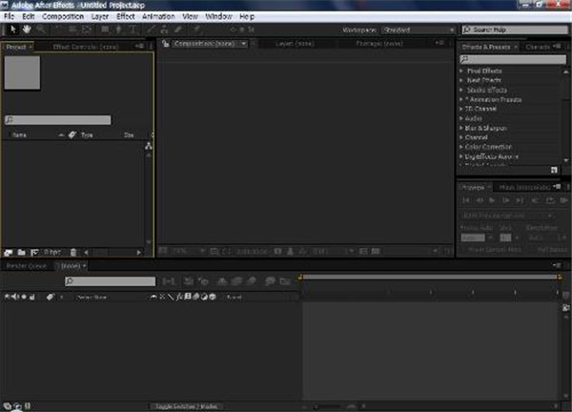Select the Selection arrow tool

[11, 31]
